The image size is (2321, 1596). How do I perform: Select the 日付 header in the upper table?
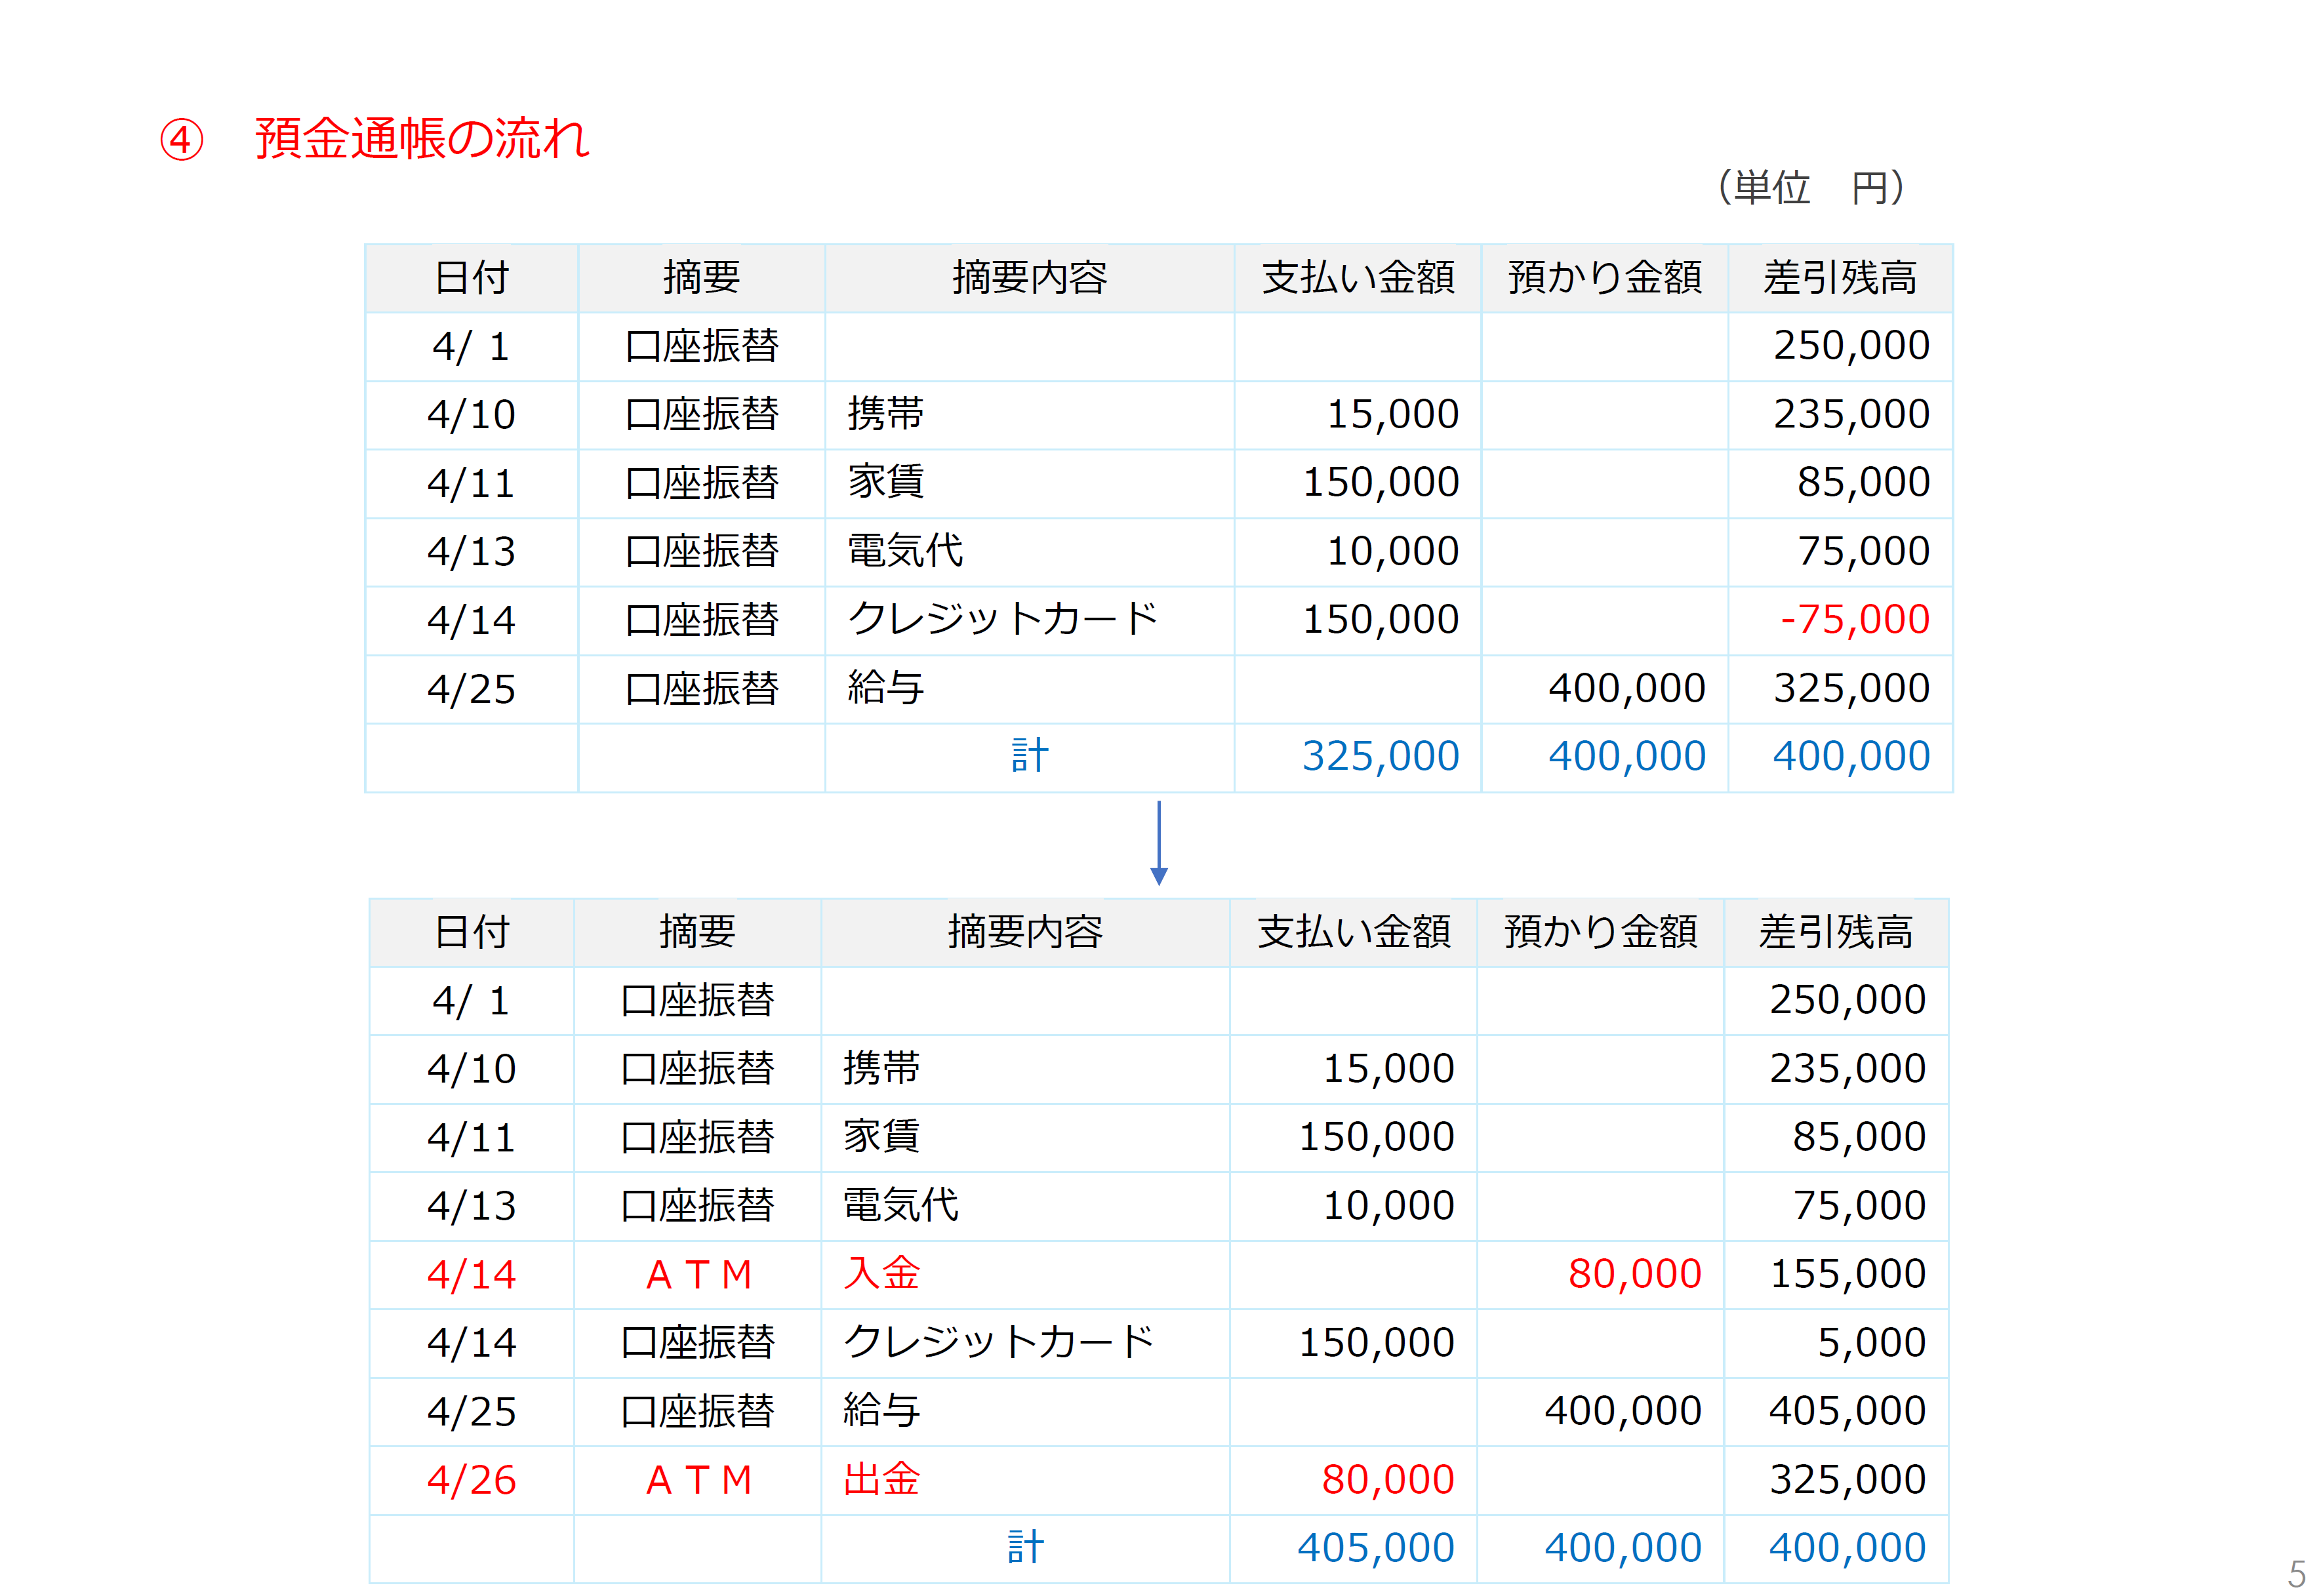point(471,278)
